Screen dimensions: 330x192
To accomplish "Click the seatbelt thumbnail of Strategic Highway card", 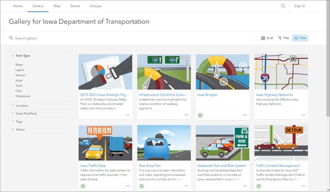I will pyautogui.click(x=105, y=72).
